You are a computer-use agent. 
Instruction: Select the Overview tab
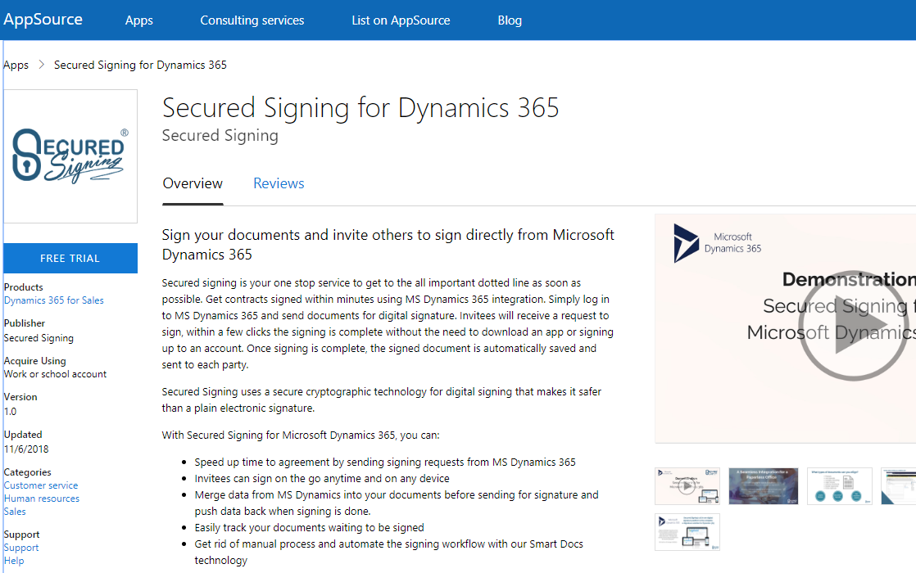click(193, 183)
